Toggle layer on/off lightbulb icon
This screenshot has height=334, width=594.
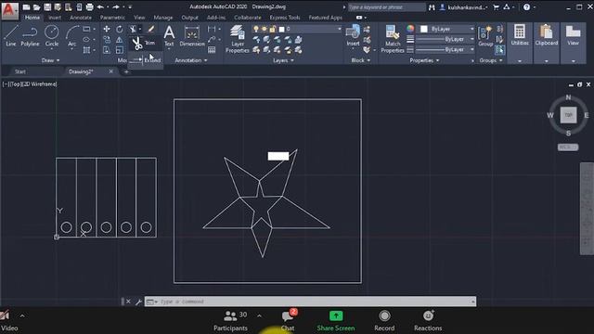pyautogui.click(x=256, y=29)
